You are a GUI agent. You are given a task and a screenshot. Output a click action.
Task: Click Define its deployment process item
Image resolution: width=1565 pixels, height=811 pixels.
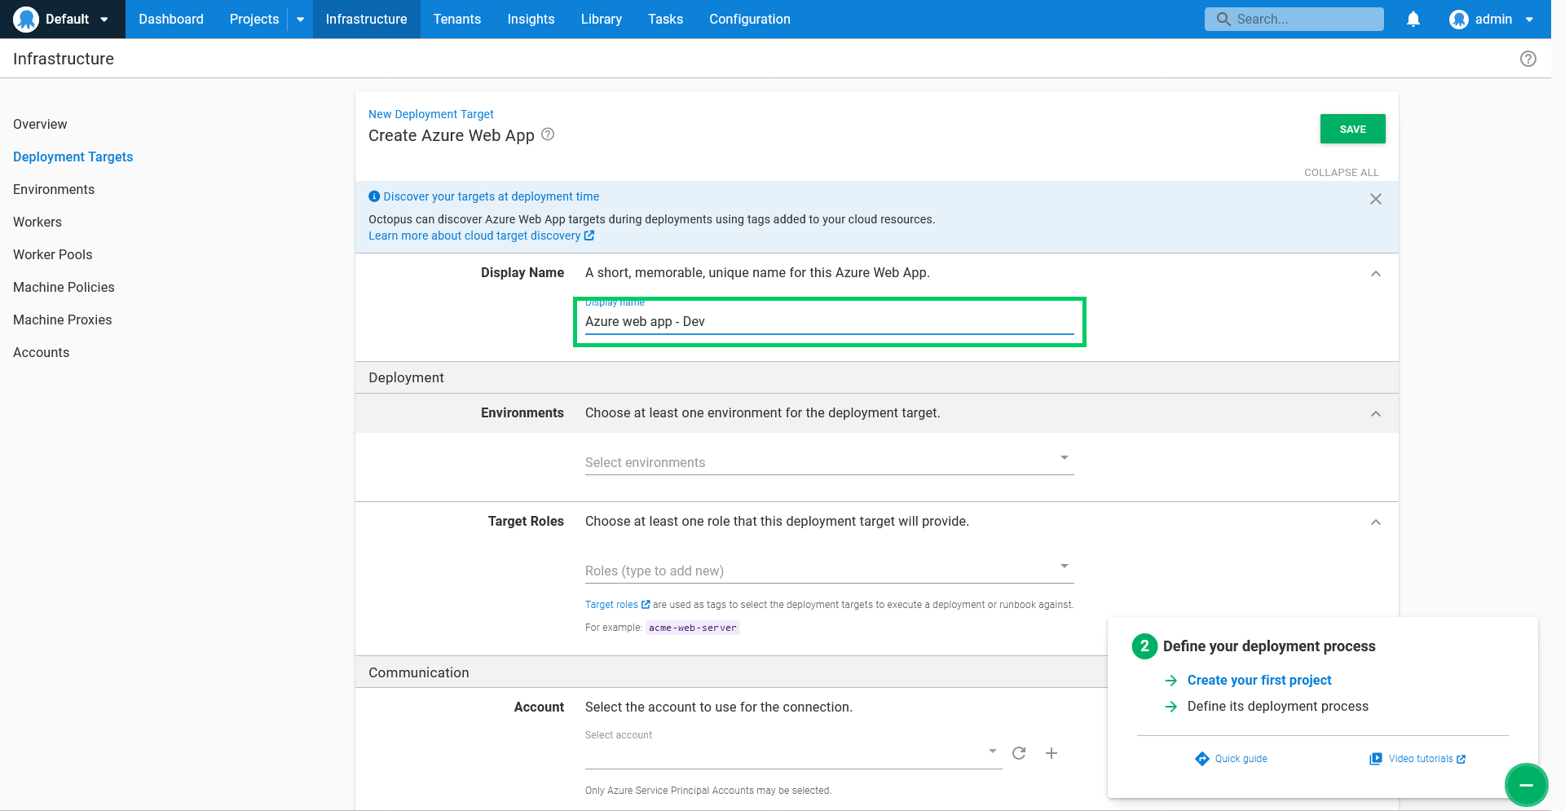point(1278,706)
